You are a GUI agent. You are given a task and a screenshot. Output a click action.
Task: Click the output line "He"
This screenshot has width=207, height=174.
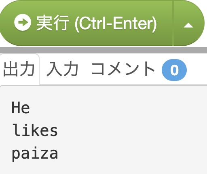pos(21,108)
